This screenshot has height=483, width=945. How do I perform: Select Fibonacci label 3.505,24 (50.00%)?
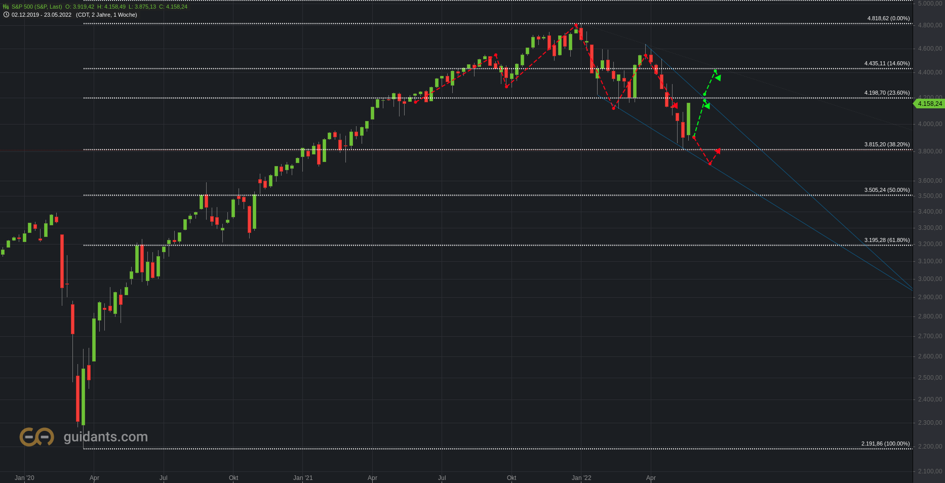tap(887, 190)
